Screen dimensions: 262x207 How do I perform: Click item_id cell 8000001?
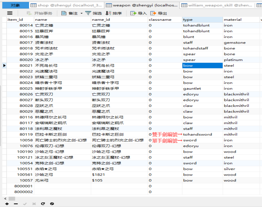point(20,186)
